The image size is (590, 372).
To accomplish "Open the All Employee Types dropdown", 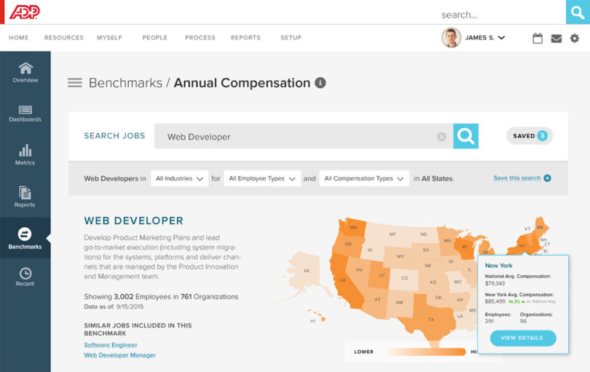I will [262, 178].
